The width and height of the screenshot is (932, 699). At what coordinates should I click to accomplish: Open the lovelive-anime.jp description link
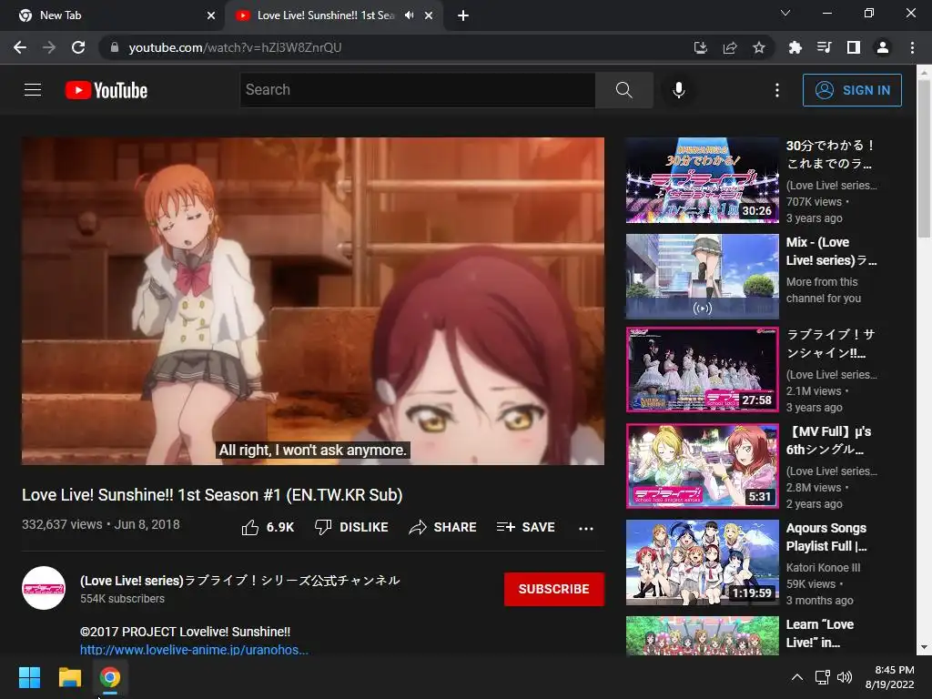click(194, 650)
